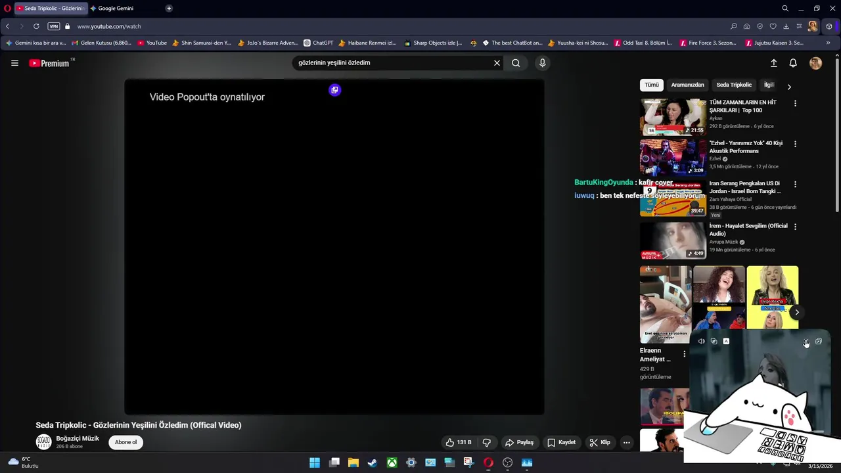The height and width of the screenshot is (473, 841).
Task: Open Boğaziçi Müzik channel name
Action: tap(78, 439)
